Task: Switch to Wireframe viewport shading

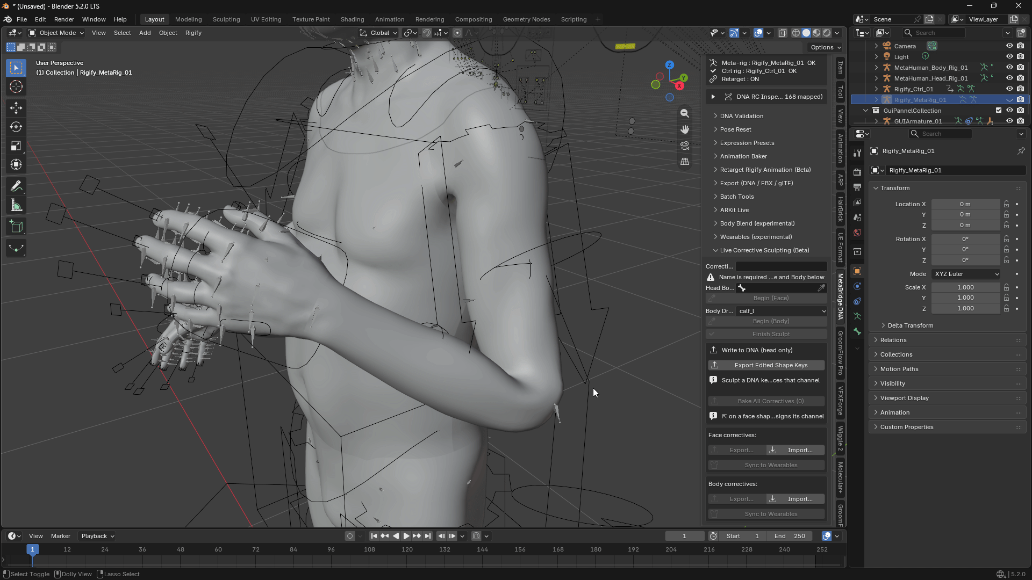Action: coord(796,33)
